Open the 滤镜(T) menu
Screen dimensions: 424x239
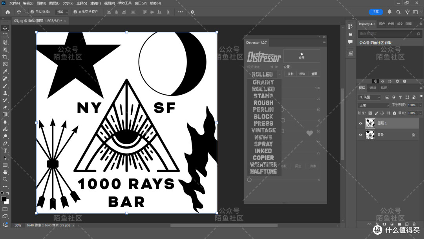pyautogui.click(x=95, y=3)
